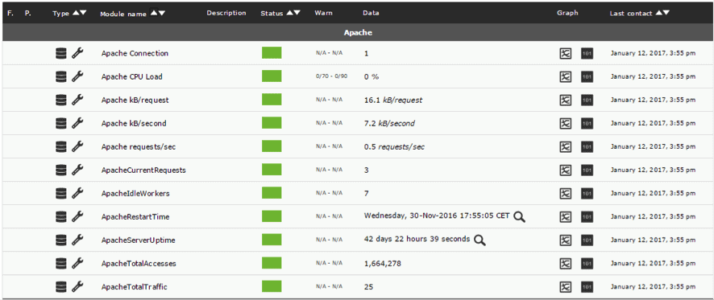Click the Description column header
Screen dimensions: 714x300
coord(226,13)
